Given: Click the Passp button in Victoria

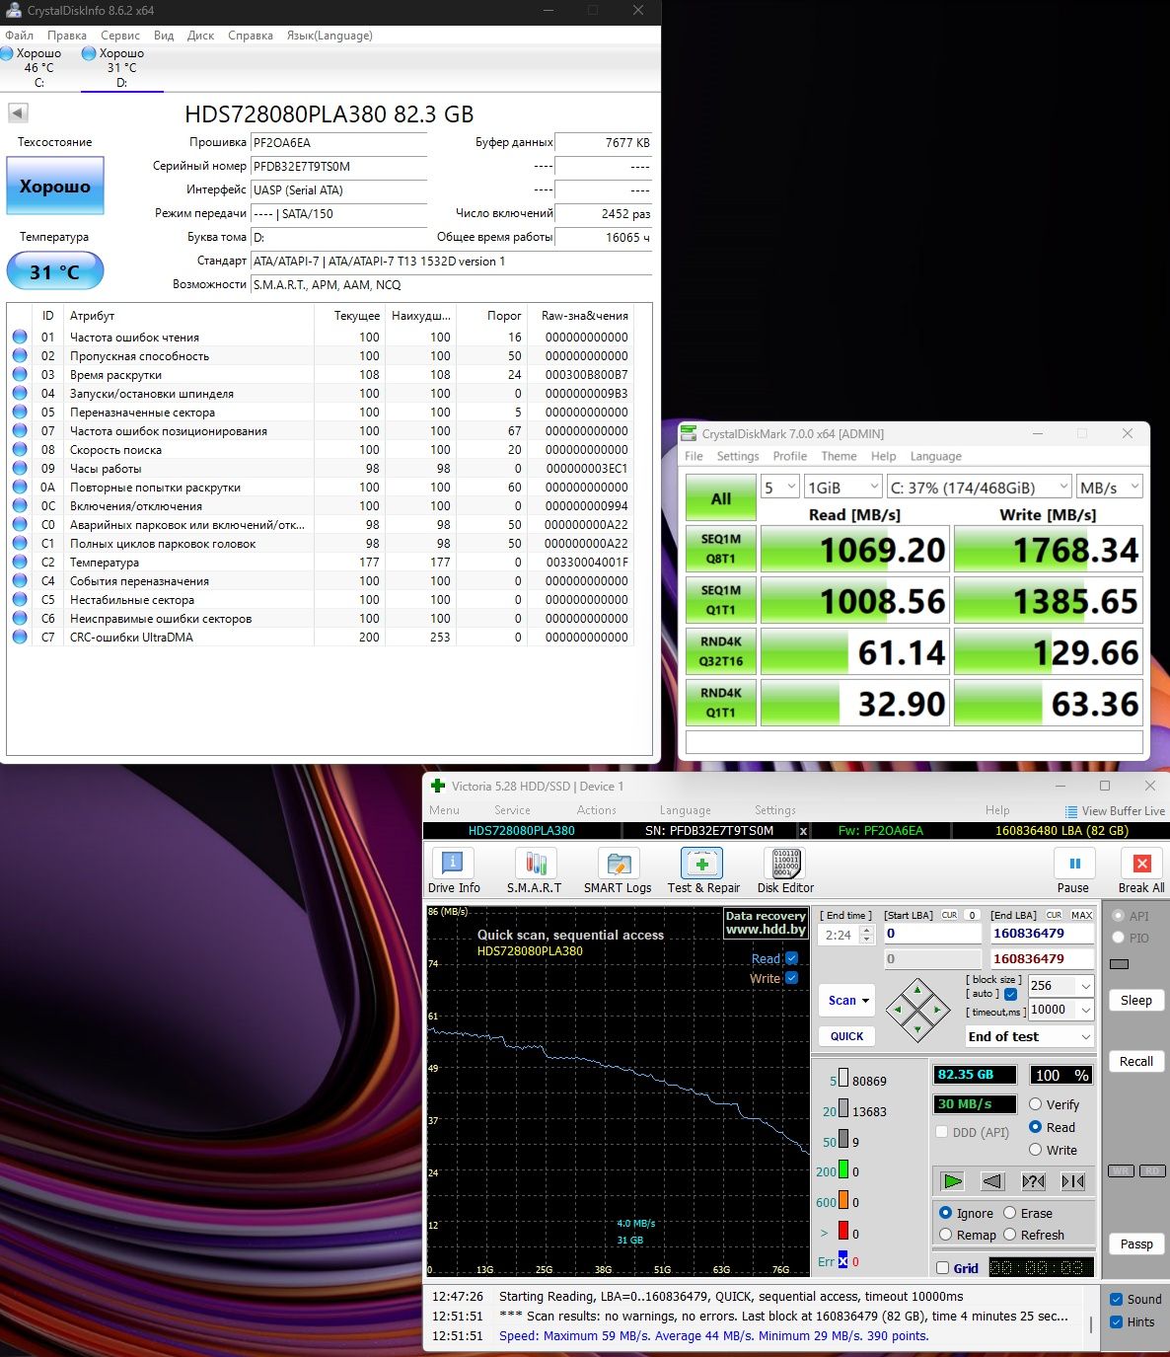Looking at the screenshot, I should pos(1135,1244).
